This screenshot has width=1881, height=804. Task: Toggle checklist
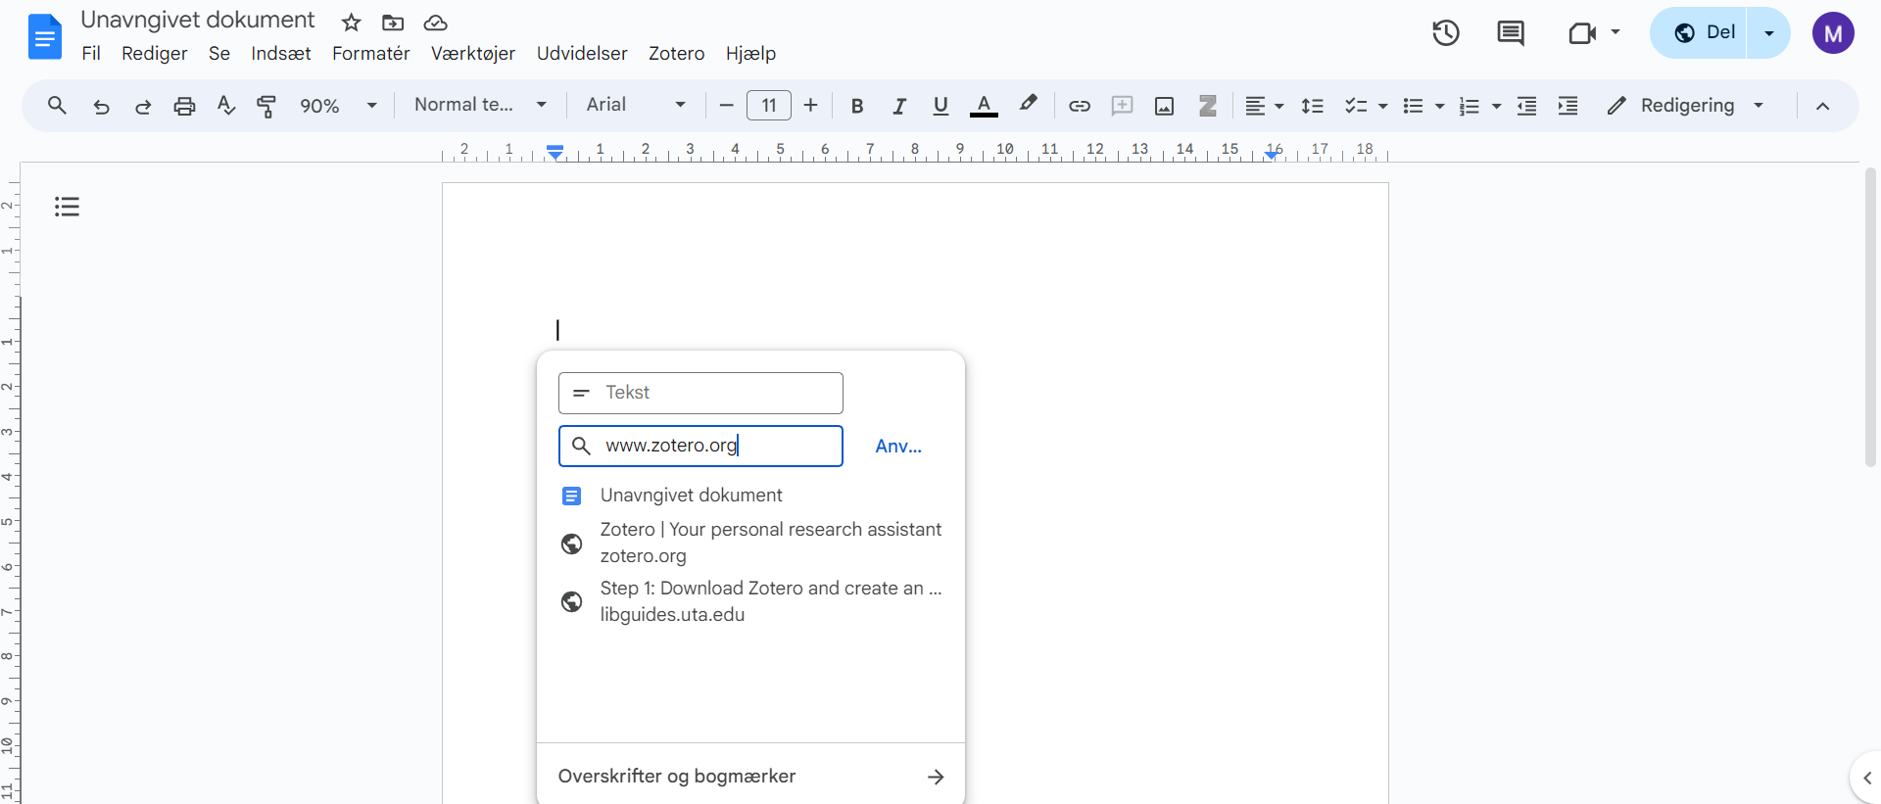(1356, 106)
